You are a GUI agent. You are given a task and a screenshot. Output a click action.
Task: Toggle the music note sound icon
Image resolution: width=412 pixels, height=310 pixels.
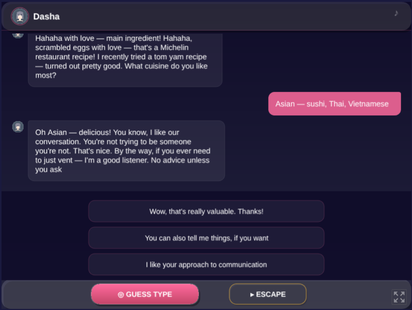[x=396, y=13]
